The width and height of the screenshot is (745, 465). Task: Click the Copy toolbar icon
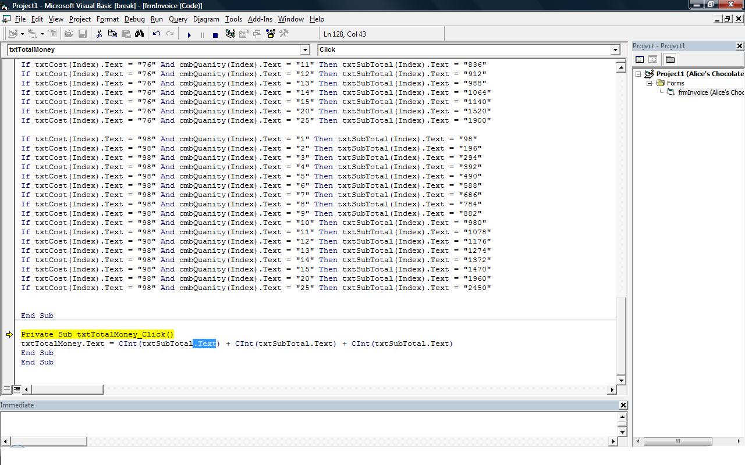tap(112, 34)
